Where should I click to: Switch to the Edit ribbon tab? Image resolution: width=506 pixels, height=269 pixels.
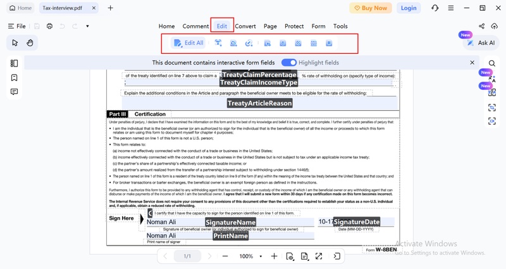(222, 26)
